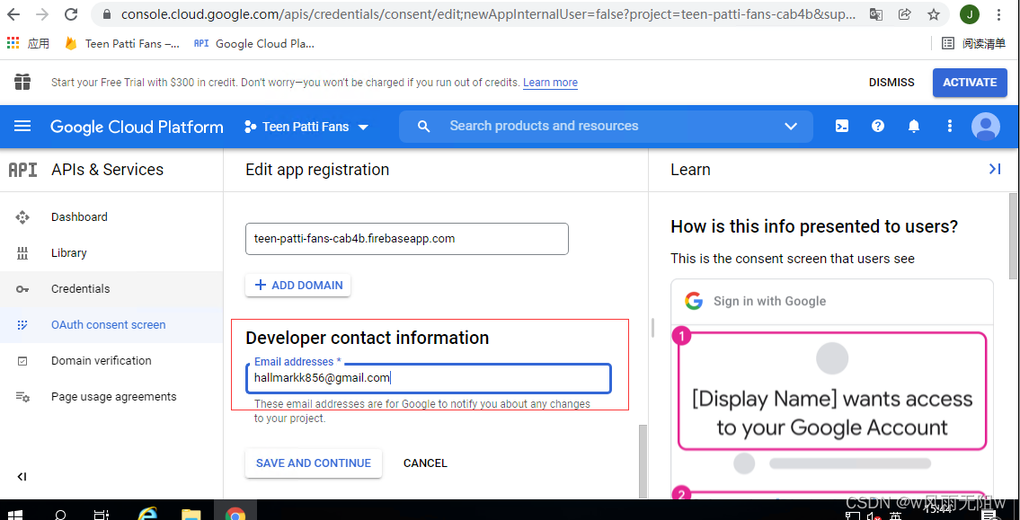Open the three-dot settings menu in header
Screen dimensions: 1020x520
[949, 127]
